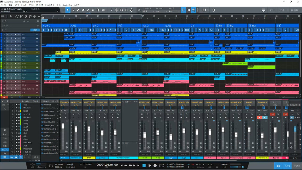
Task: Unmute the 入力 L channel
Action: 272,114
